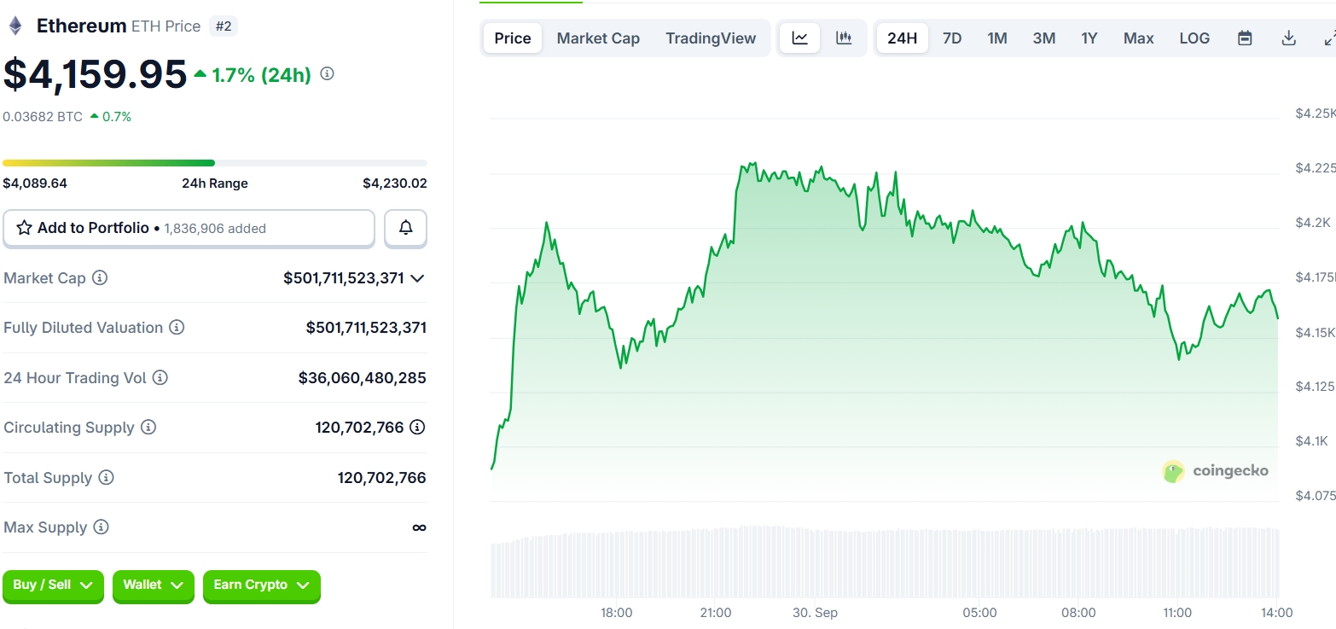Switch to the TradingView tab
The image size is (1336, 629).
point(711,38)
